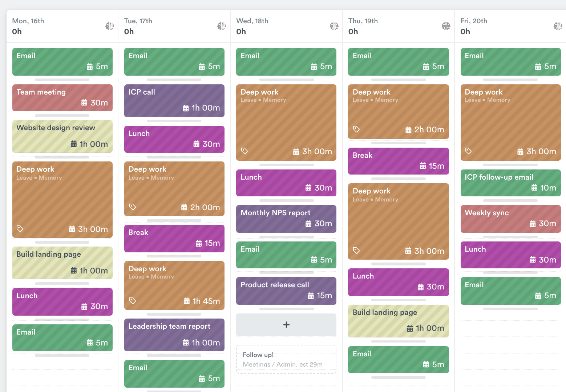Click the brain icon in Mon, 16th header
The image size is (566, 392).
[x=109, y=26]
